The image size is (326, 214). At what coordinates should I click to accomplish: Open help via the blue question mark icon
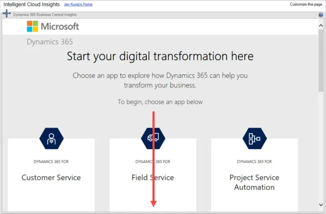tap(321, 15)
